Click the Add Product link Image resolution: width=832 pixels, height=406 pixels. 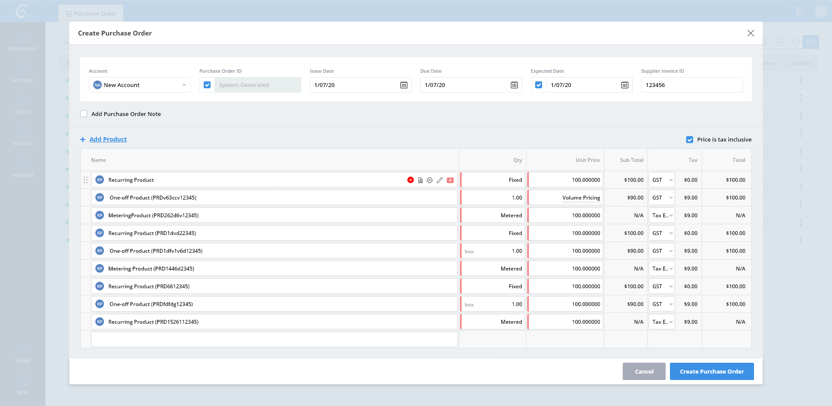pyautogui.click(x=108, y=139)
